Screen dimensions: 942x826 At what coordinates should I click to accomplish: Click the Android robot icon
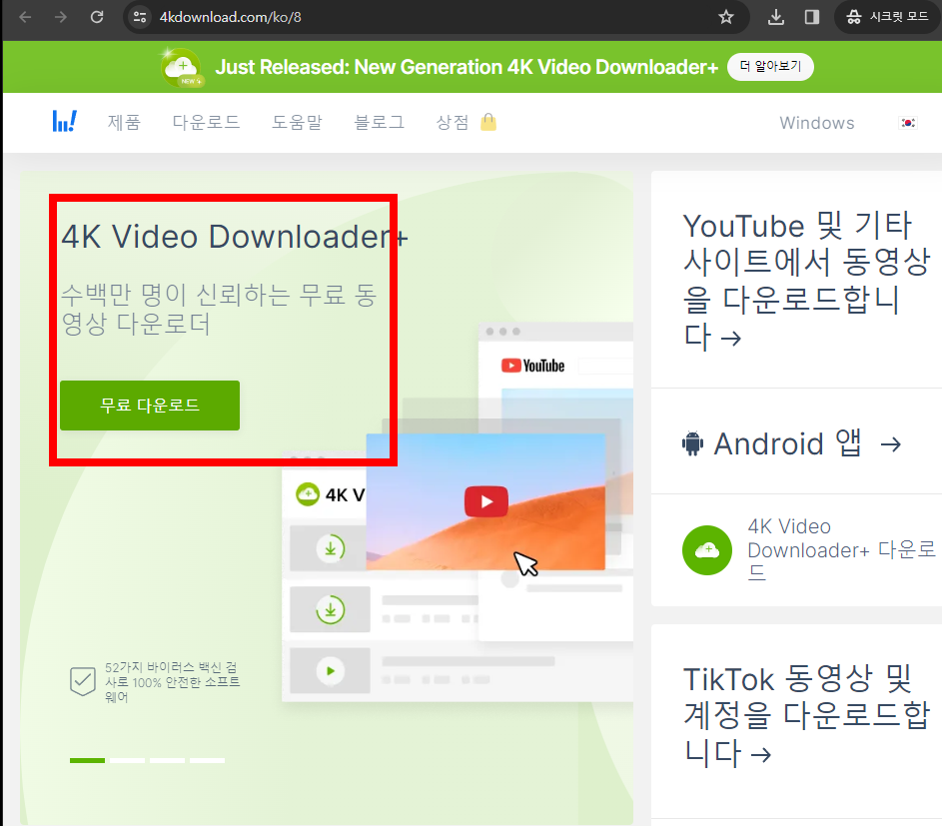click(692, 443)
